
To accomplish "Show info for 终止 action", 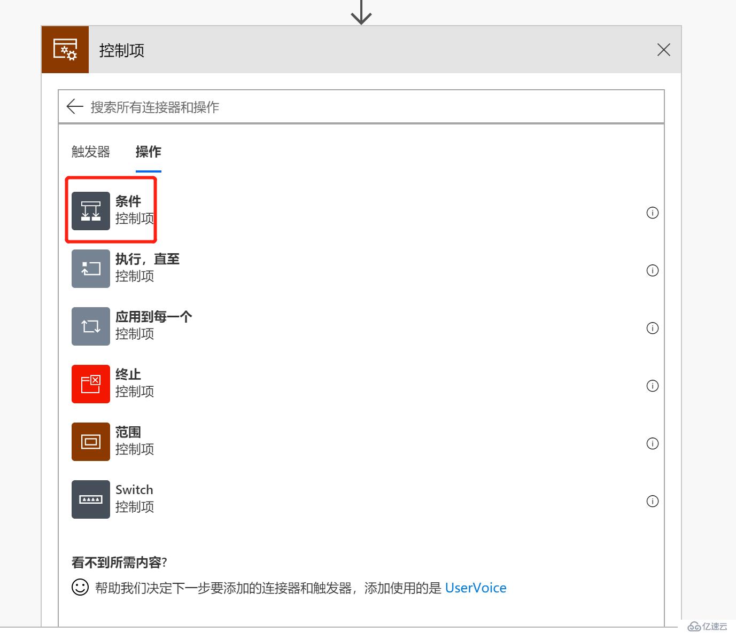I will coord(653,386).
